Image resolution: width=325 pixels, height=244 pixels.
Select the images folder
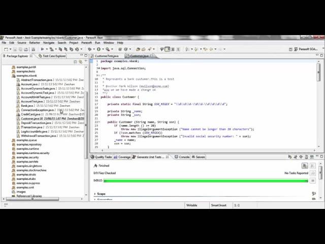coord(21,192)
